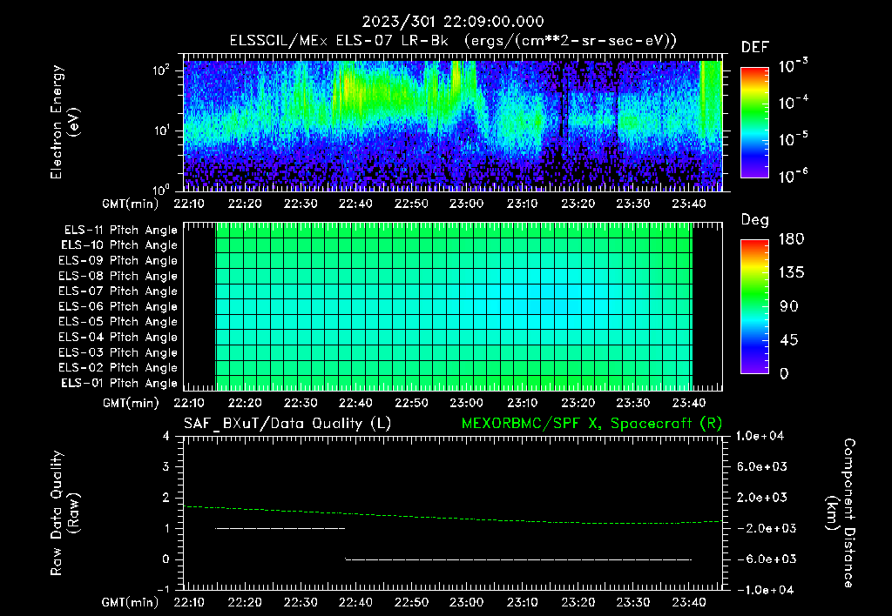
Task: Click the 23:40 time tick below pitch angle panel
Action: [x=689, y=404]
